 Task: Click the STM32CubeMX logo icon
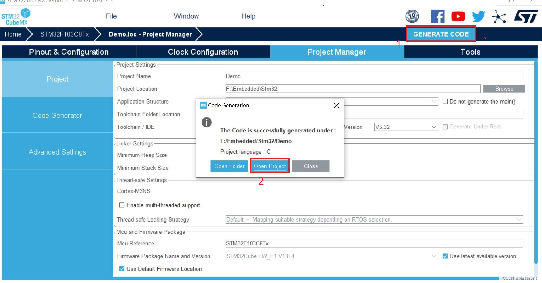16,16
